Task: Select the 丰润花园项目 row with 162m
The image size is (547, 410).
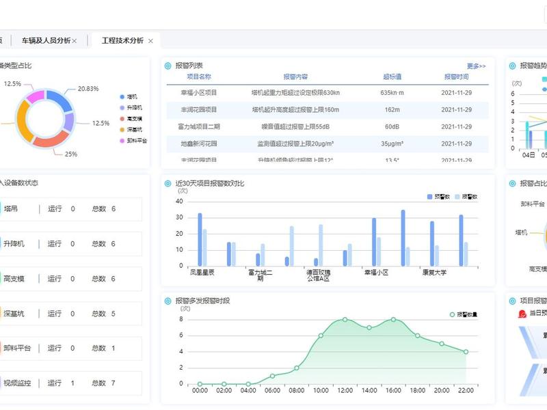Action: (x=328, y=110)
